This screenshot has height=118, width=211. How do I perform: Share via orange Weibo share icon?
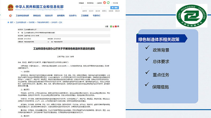tap(113, 27)
